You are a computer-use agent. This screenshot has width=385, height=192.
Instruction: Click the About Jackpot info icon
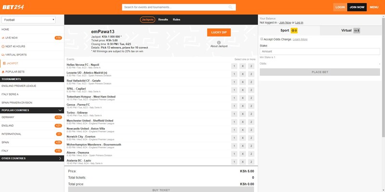pyautogui.click(x=219, y=43)
